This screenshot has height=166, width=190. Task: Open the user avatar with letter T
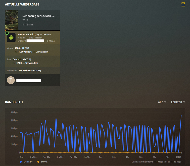(11, 80)
